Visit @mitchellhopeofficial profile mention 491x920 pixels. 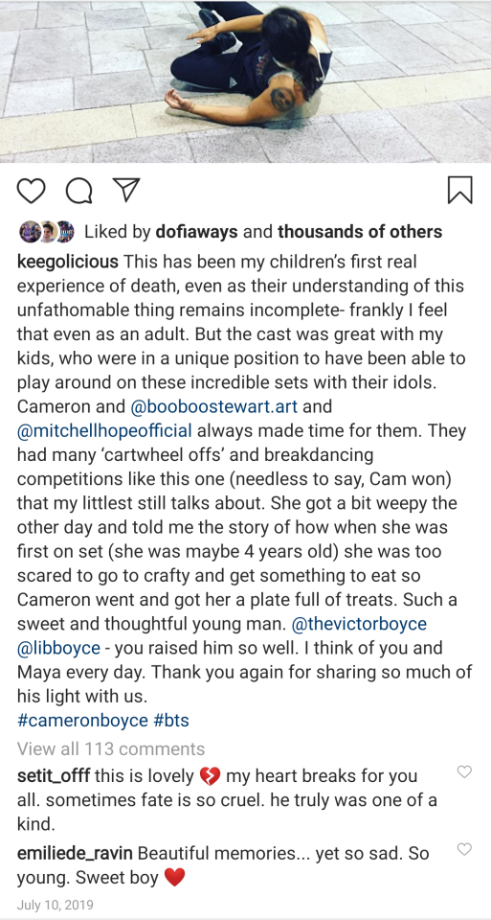[104, 430]
